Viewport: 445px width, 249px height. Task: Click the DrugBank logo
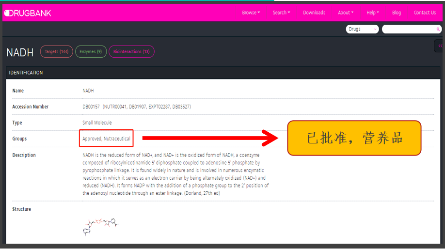(27, 13)
